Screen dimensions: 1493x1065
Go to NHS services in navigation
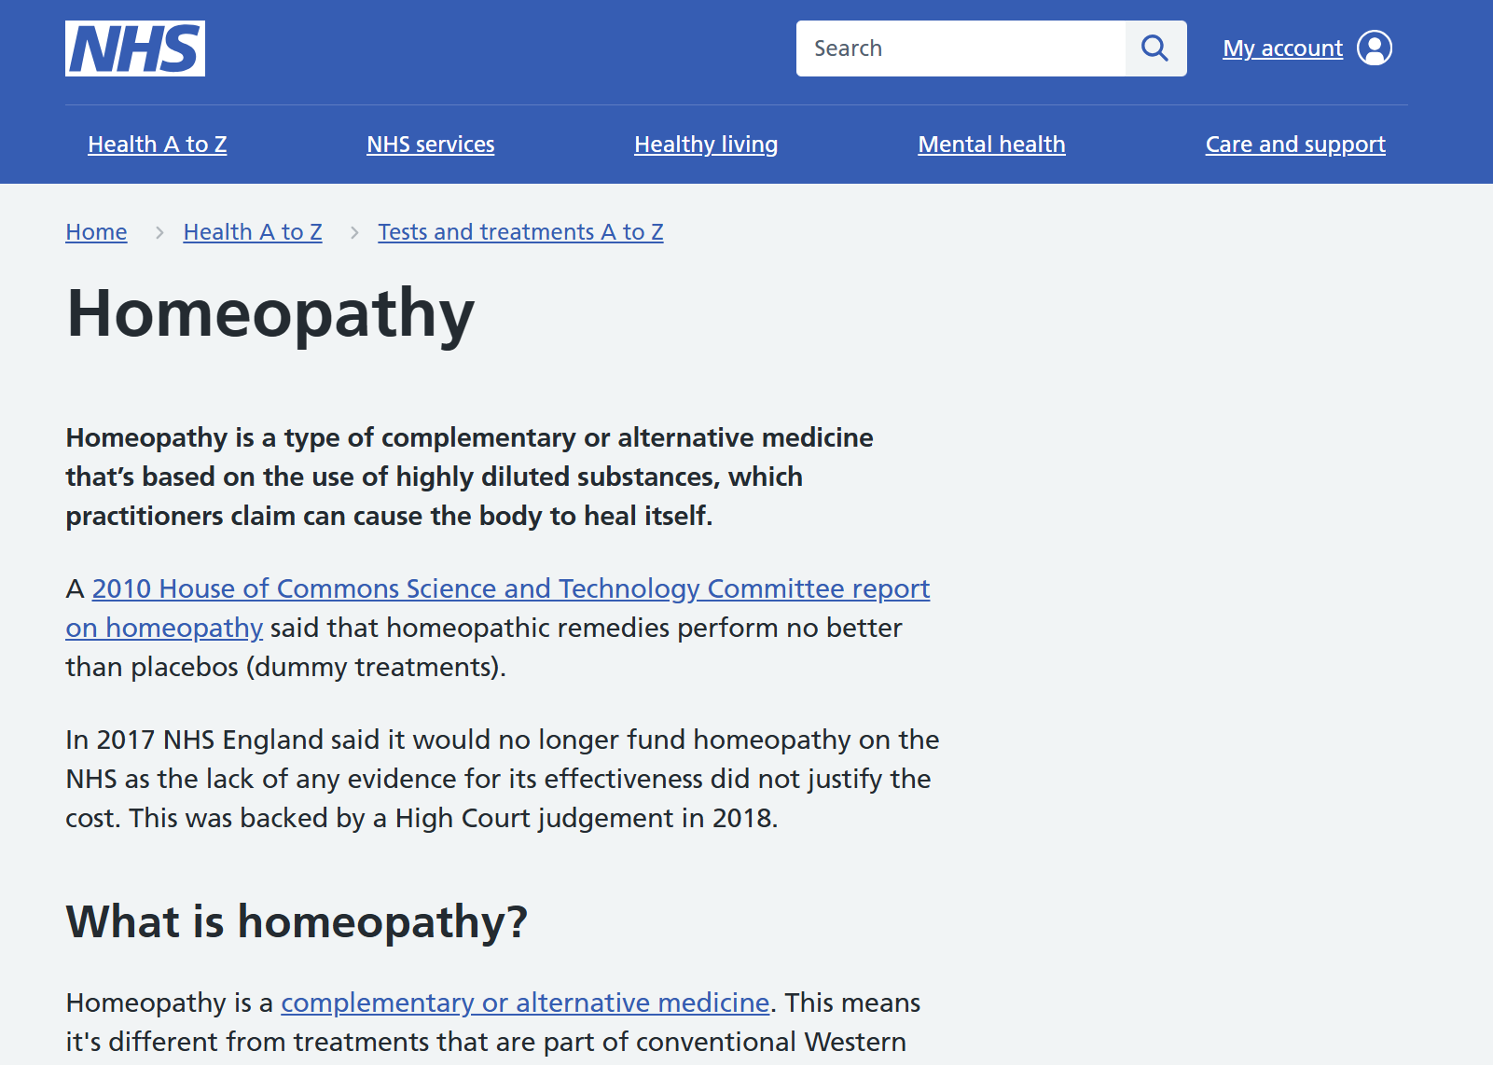click(x=431, y=145)
